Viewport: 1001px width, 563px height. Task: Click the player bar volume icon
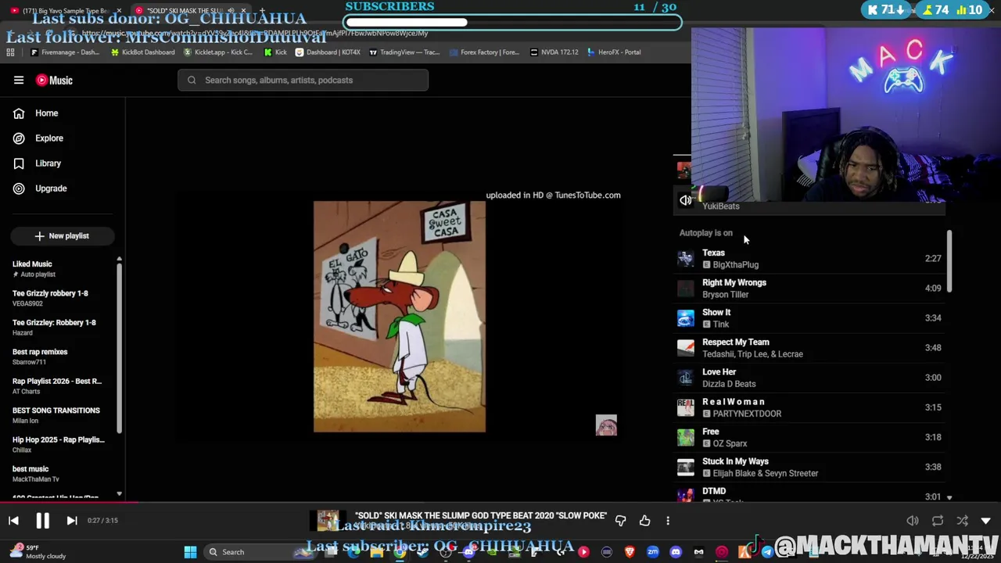(x=913, y=521)
